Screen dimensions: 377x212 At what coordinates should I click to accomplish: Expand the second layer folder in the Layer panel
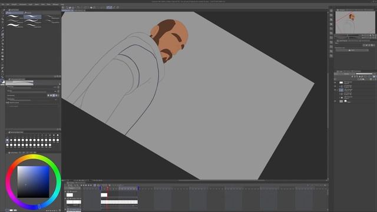click(339, 87)
